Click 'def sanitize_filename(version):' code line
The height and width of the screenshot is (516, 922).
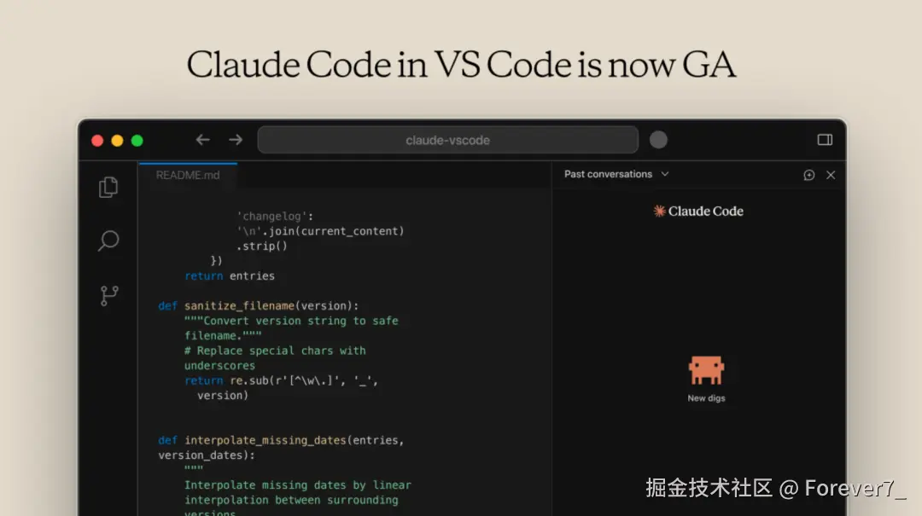[258, 305]
